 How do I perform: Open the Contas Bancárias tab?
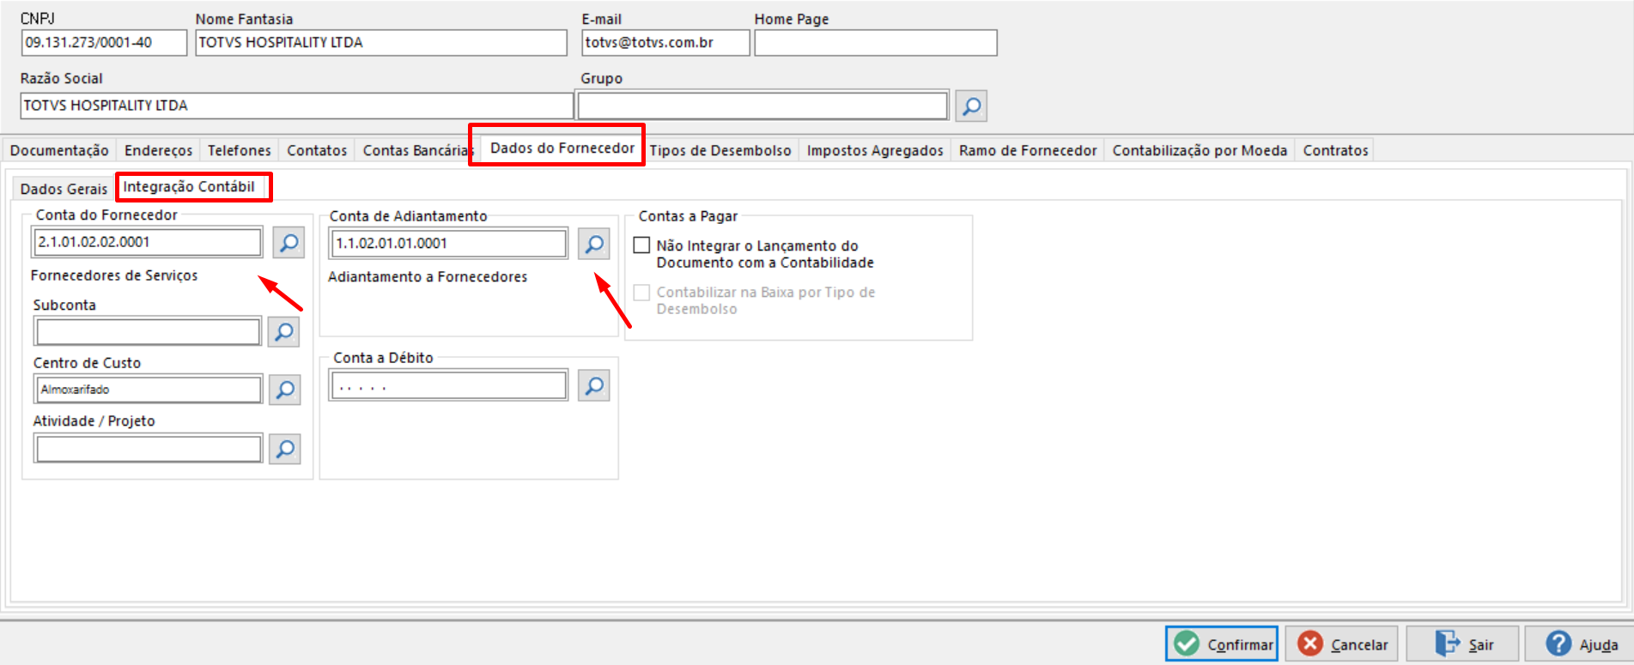pos(416,150)
